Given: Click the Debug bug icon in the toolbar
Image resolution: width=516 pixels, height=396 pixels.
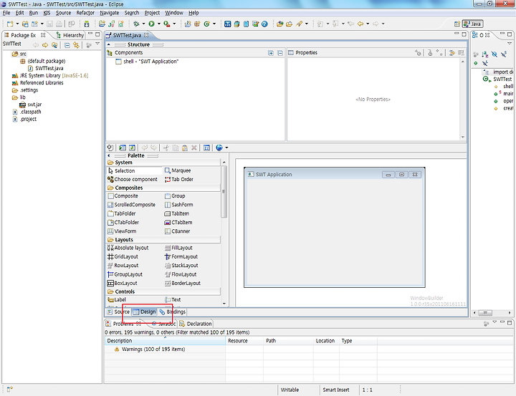Looking at the screenshot, I should coord(136,24).
